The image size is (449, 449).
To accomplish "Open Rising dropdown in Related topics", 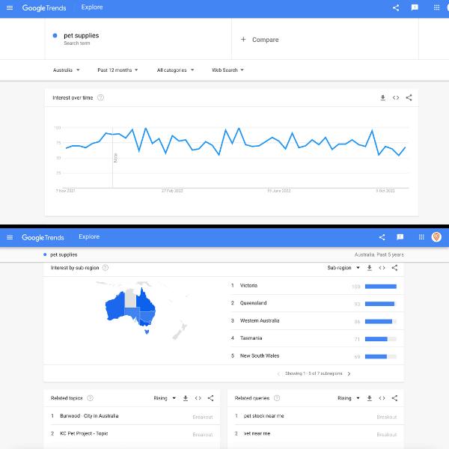I will point(165,398).
